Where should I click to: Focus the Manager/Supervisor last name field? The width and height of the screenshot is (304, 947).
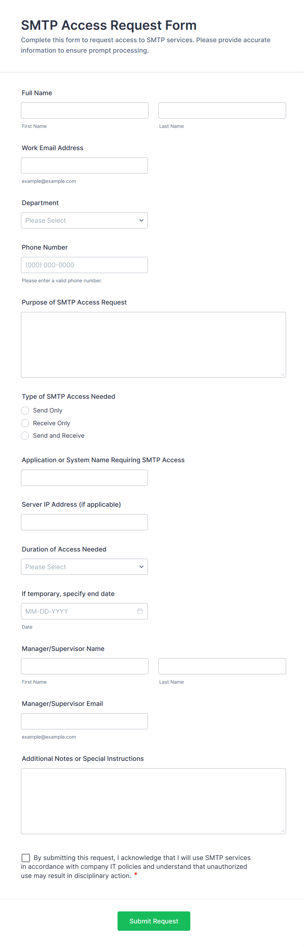(x=222, y=666)
